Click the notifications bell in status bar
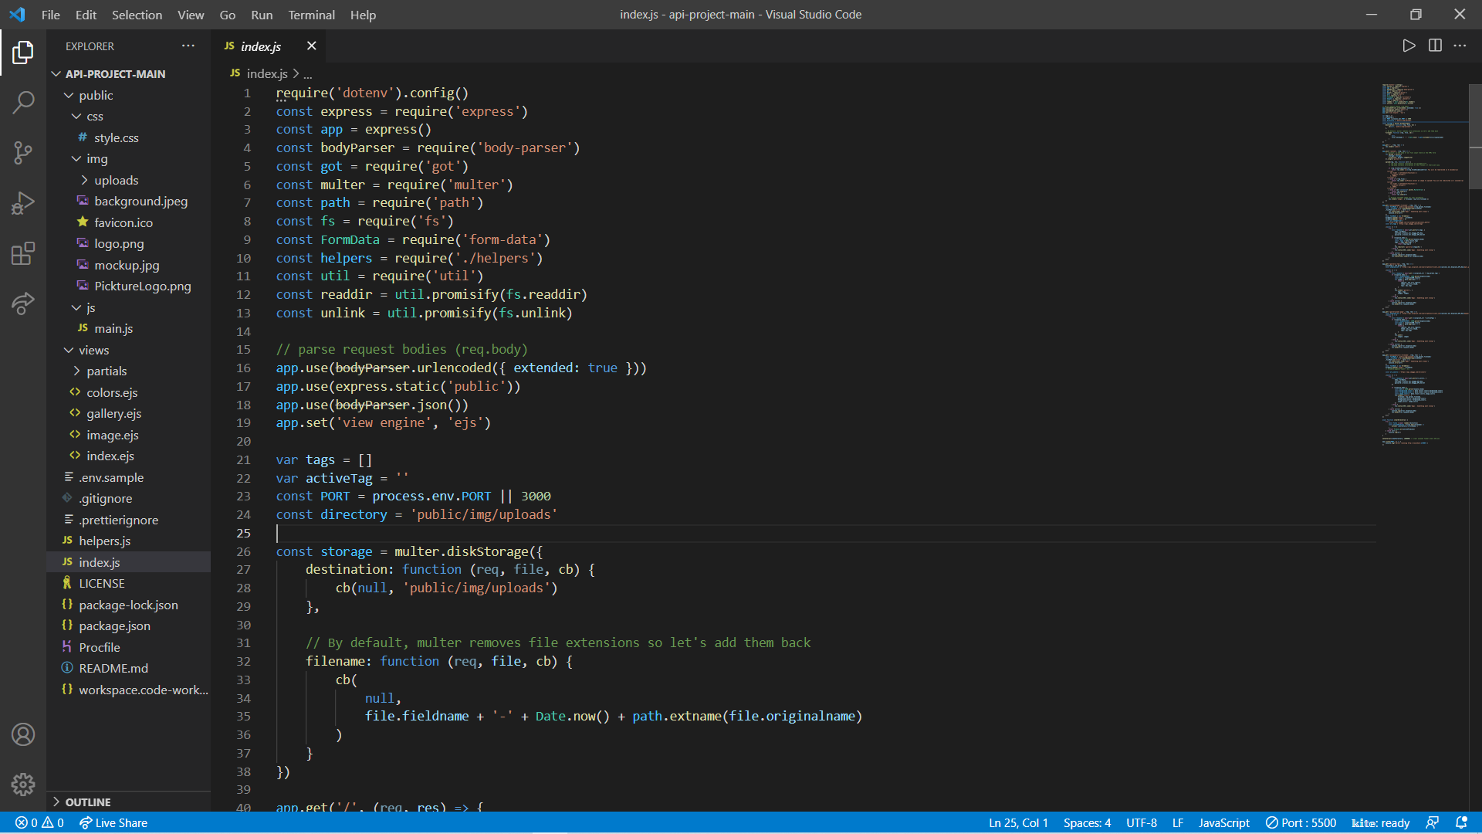Image resolution: width=1482 pixels, height=834 pixels. tap(1460, 822)
